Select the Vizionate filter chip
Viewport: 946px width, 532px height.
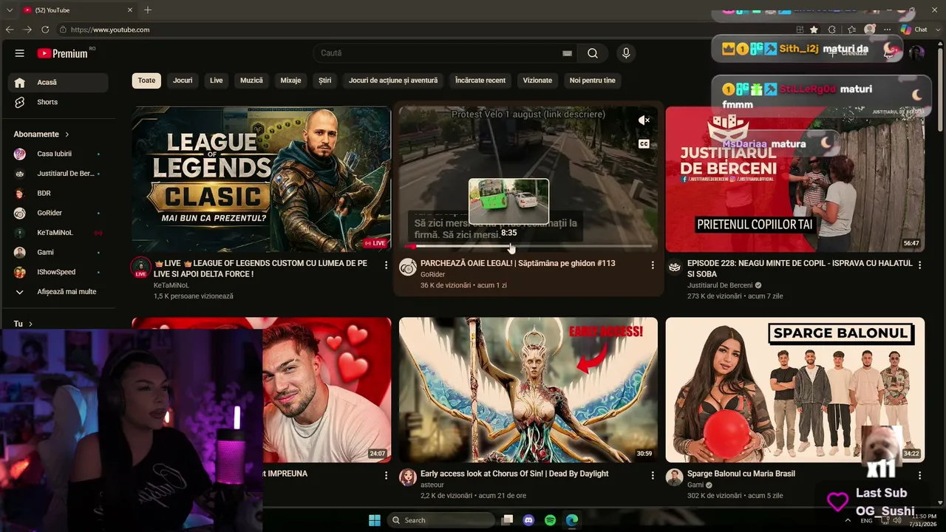[x=537, y=81]
